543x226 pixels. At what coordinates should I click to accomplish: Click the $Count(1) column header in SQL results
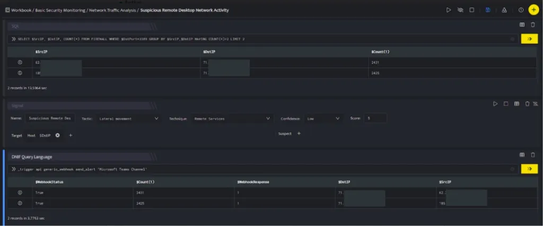(380, 51)
